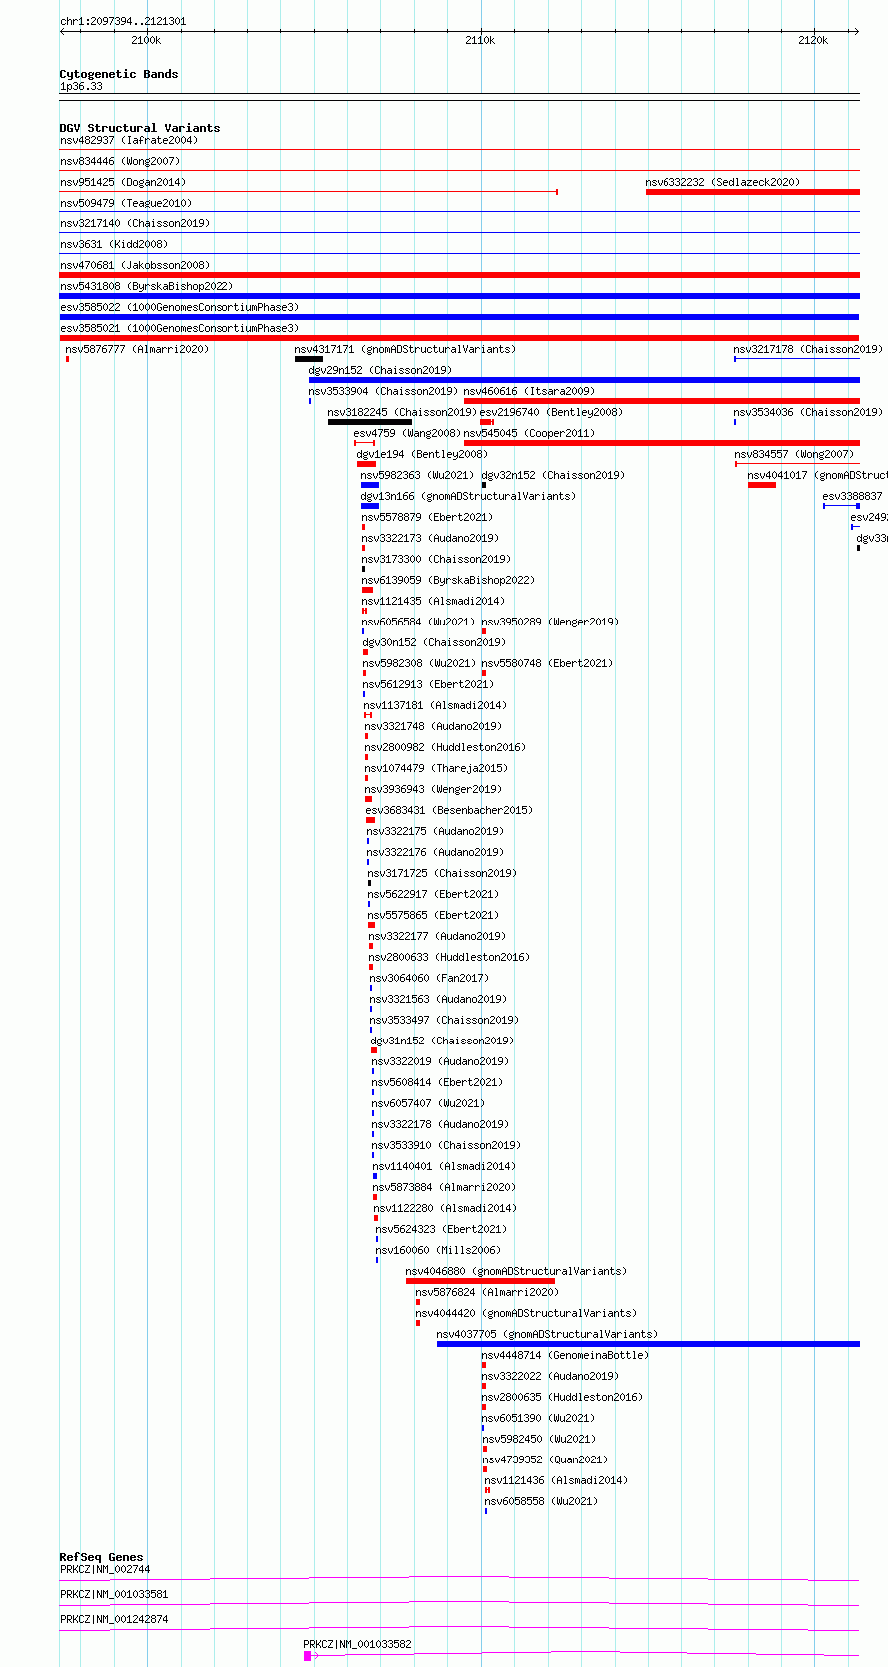Click nsv545045 (Cooper2011) label

pyautogui.click(x=529, y=433)
